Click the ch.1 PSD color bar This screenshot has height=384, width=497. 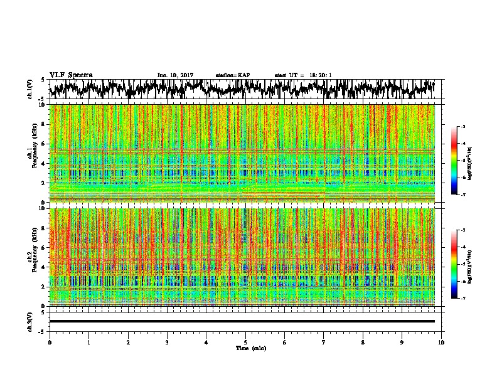point(454,161)
